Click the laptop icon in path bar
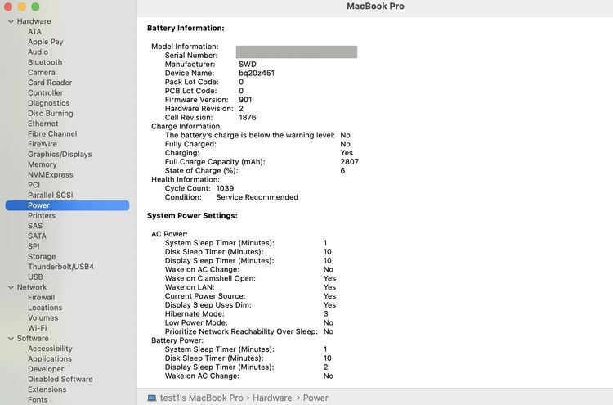 (152, 398)
